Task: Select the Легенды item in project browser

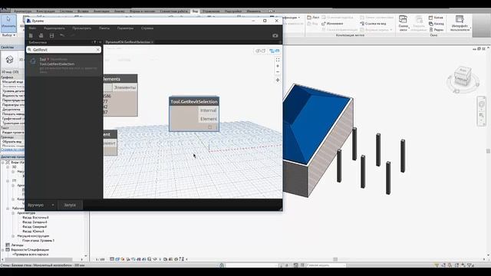Action: coord(17,245)
